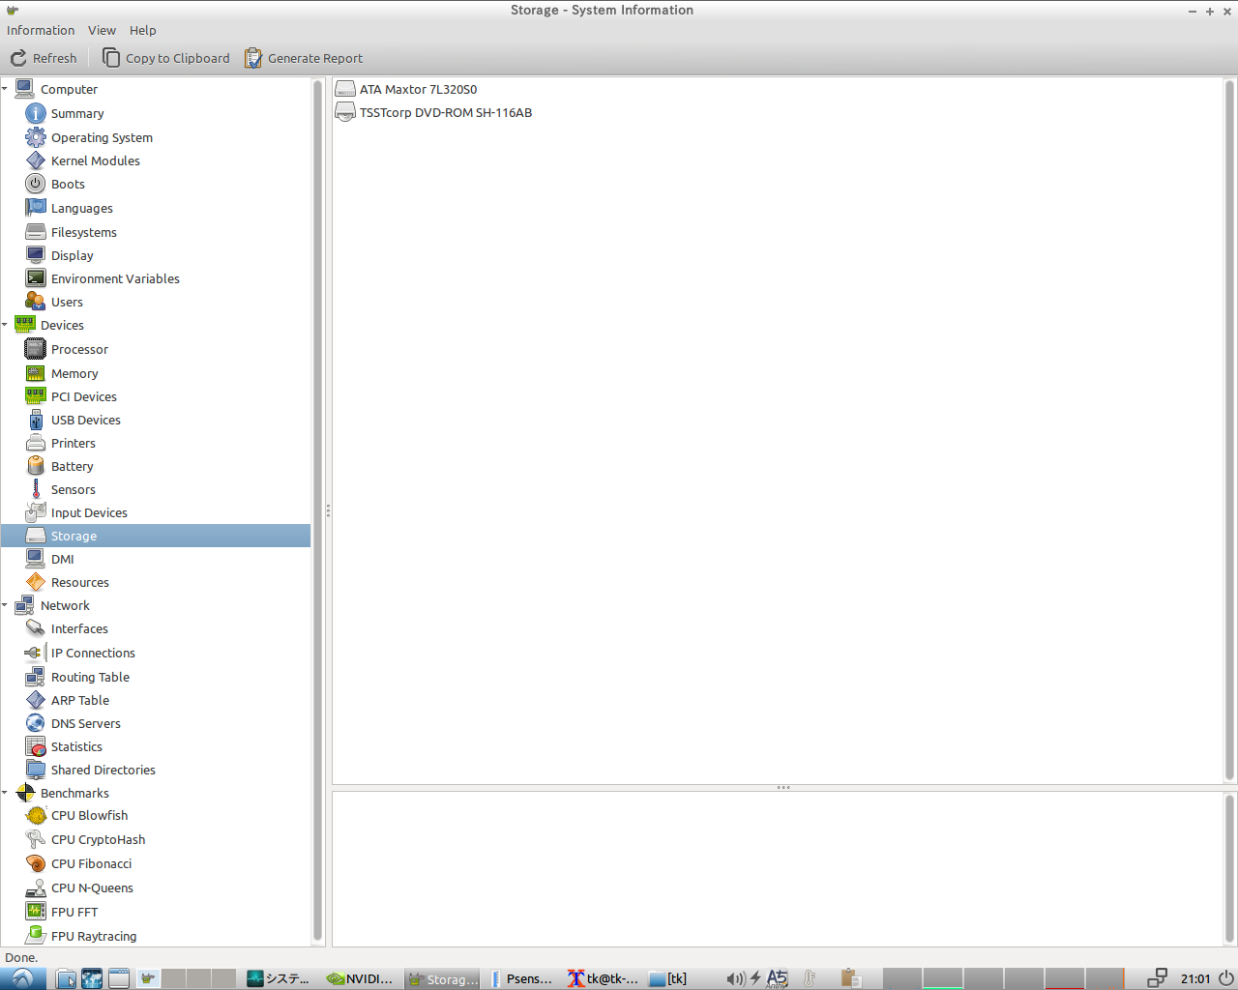
Task: Open the View menu
Action: [x=102, y=30]
